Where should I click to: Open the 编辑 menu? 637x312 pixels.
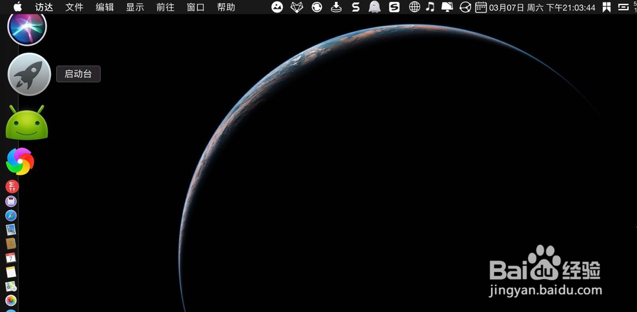(x=105, y=7)
